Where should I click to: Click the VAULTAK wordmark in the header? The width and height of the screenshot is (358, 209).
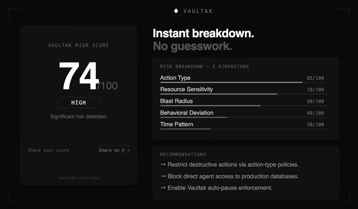tap(198, 11)
